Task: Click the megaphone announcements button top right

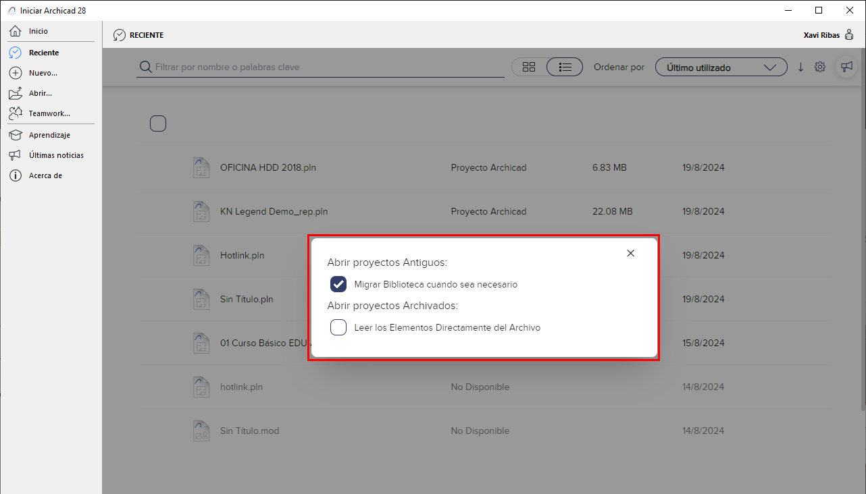Action: (847, 67)
